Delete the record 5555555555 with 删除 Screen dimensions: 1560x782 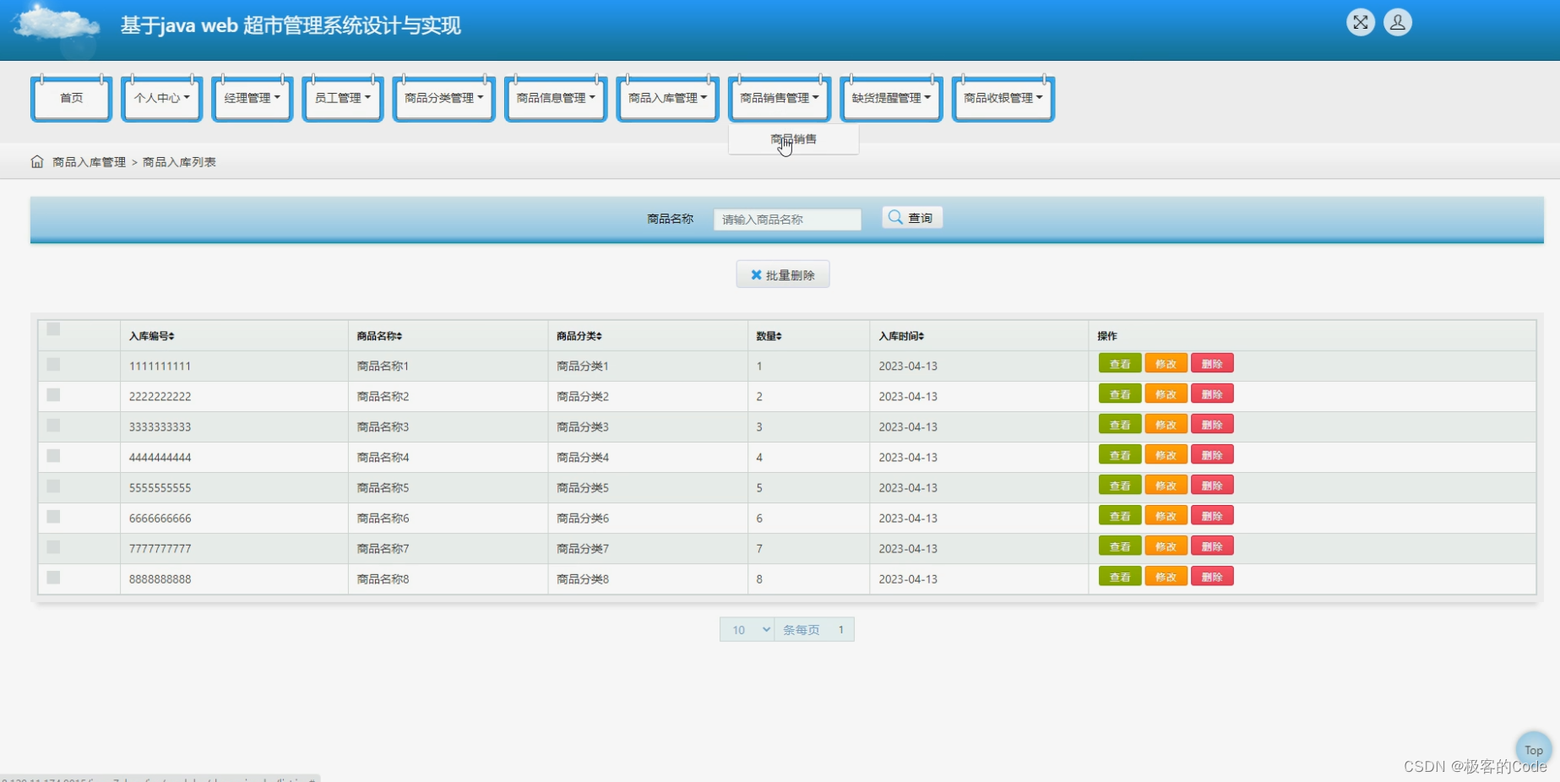coord(1212,486)
